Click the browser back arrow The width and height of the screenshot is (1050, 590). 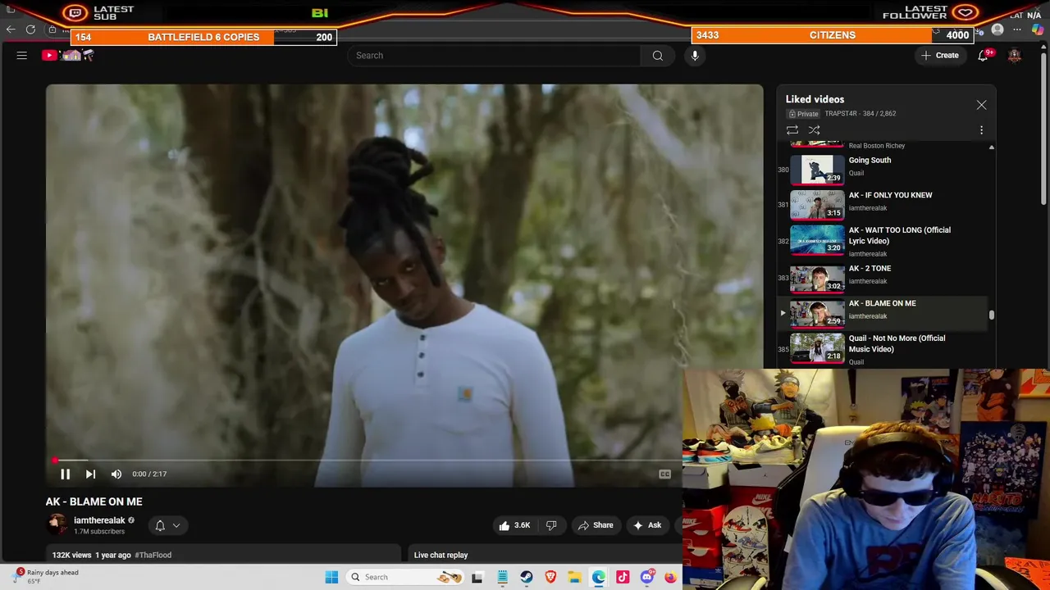click(x=11, y=29)
